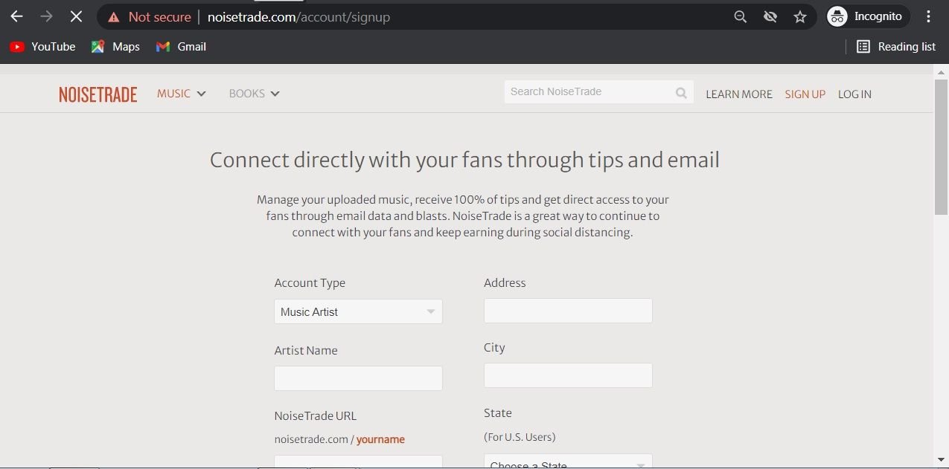Click the LEARN MORE nav item

738,94
